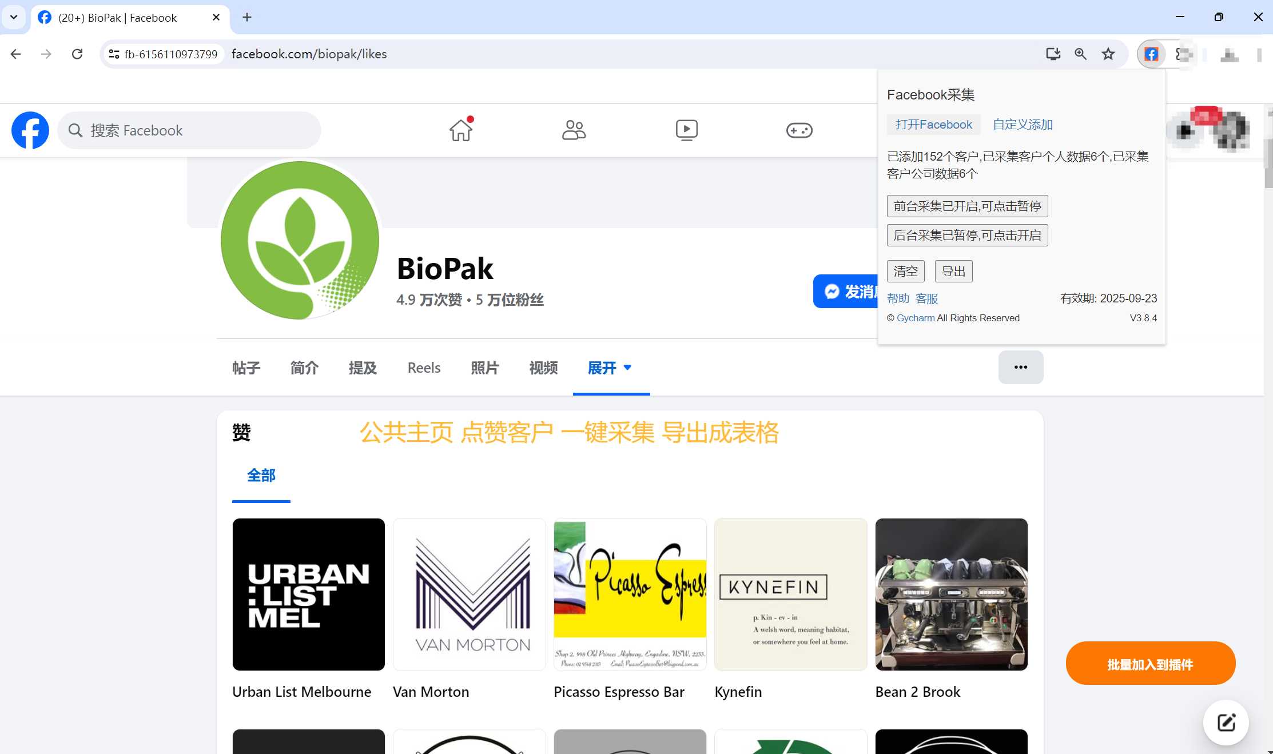1273x754 pixels.
Task: Open the Facebook home feed icon
Action: point(460,130)
